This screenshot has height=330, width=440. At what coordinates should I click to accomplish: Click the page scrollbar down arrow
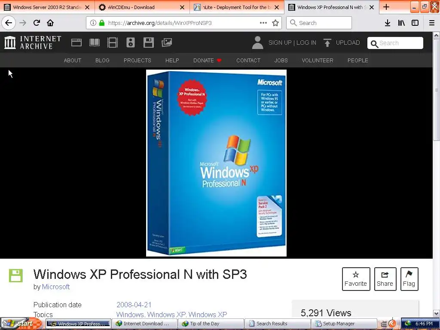coord(437,313)
